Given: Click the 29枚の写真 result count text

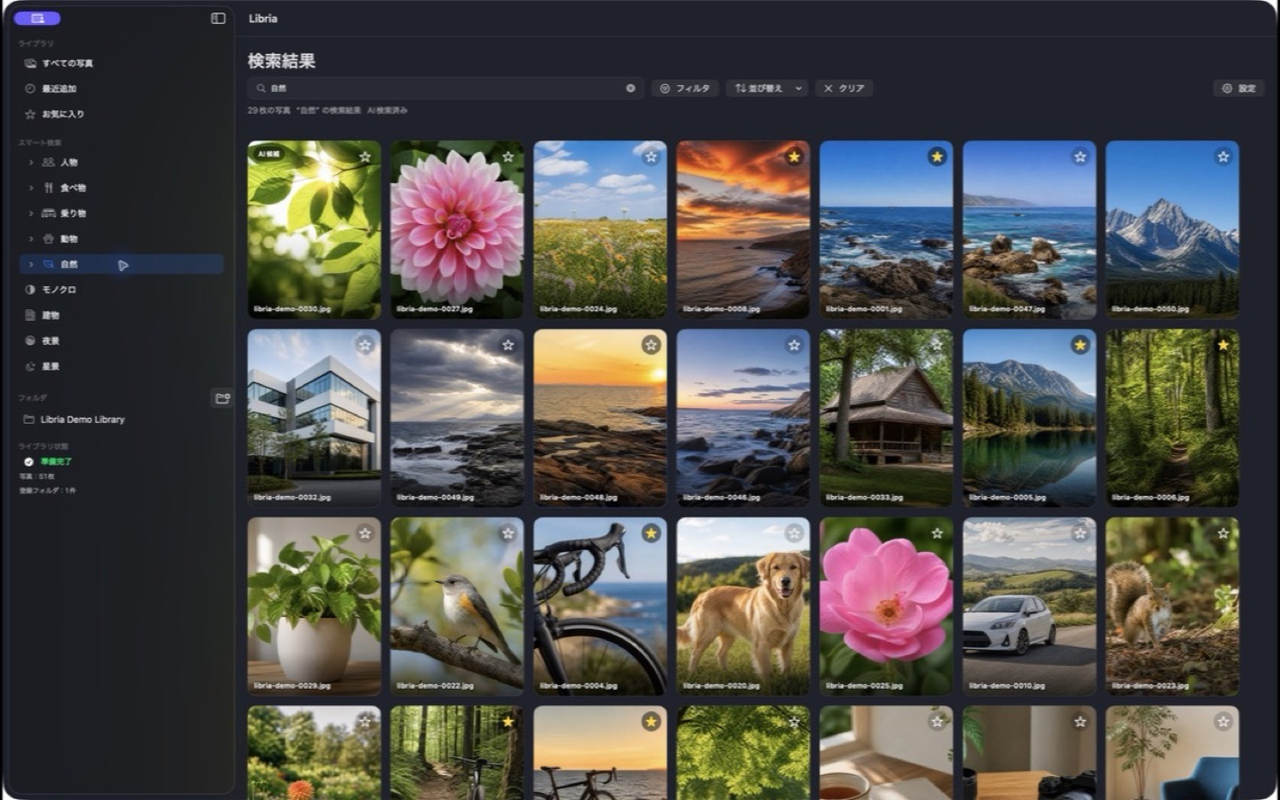Looking at the screenshot, I should point(268,111).
